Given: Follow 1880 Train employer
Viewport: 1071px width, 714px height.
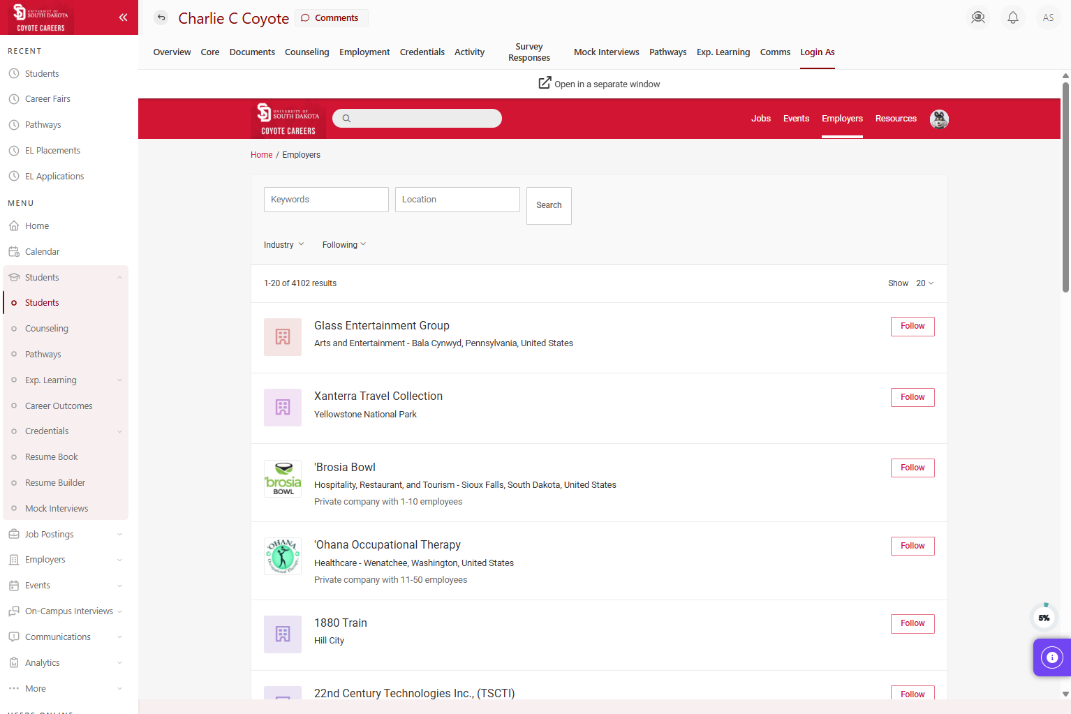Looking at the screenshot, I should (x=913, y=624).
